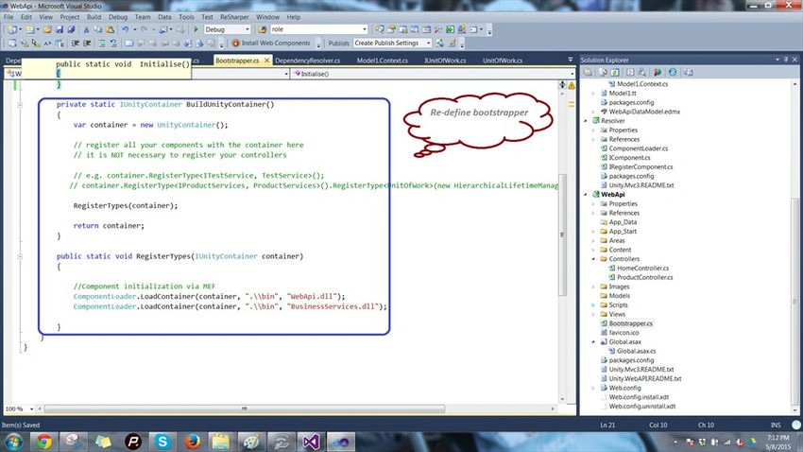Collapse the BuildUnityContainer method outline
803x452 pixels.
click(20, 105)
